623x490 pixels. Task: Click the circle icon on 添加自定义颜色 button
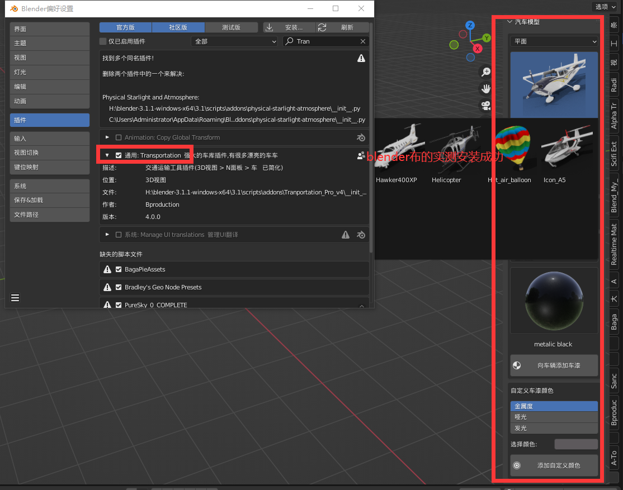point(517,465)
